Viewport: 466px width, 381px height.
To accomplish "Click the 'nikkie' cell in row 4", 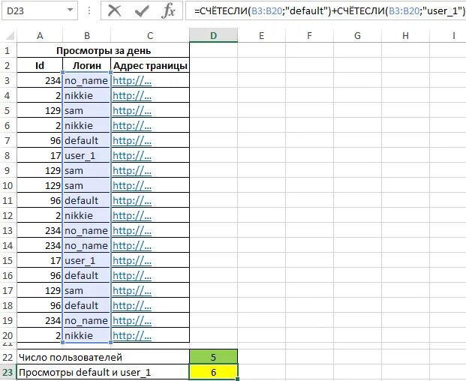I will [x=86, y=95].
